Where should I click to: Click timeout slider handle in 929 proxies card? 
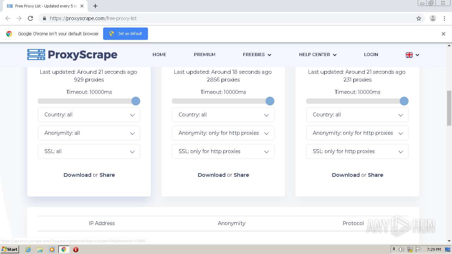136,101
